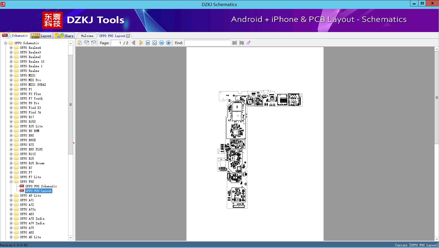
Task: Expand the OPPO Find X3 folder
Action: pos(11,108)
